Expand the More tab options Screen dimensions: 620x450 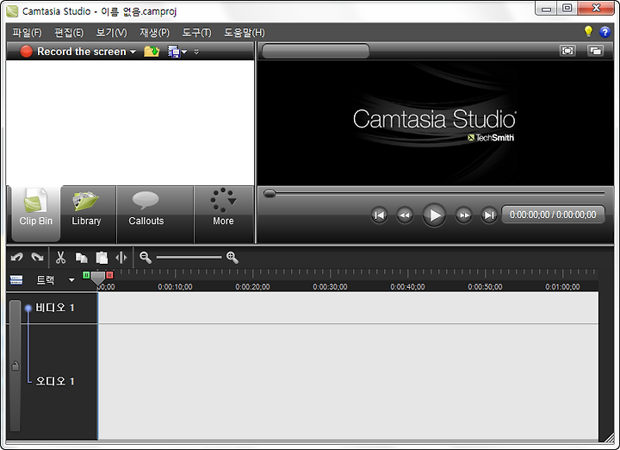pos(223,214)
